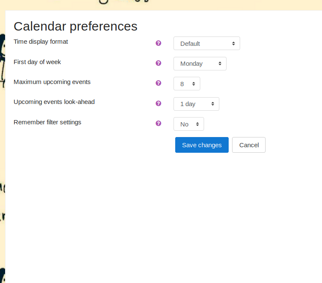
Task: Click the Maximum upcoming events label
Action: point(52,82)
